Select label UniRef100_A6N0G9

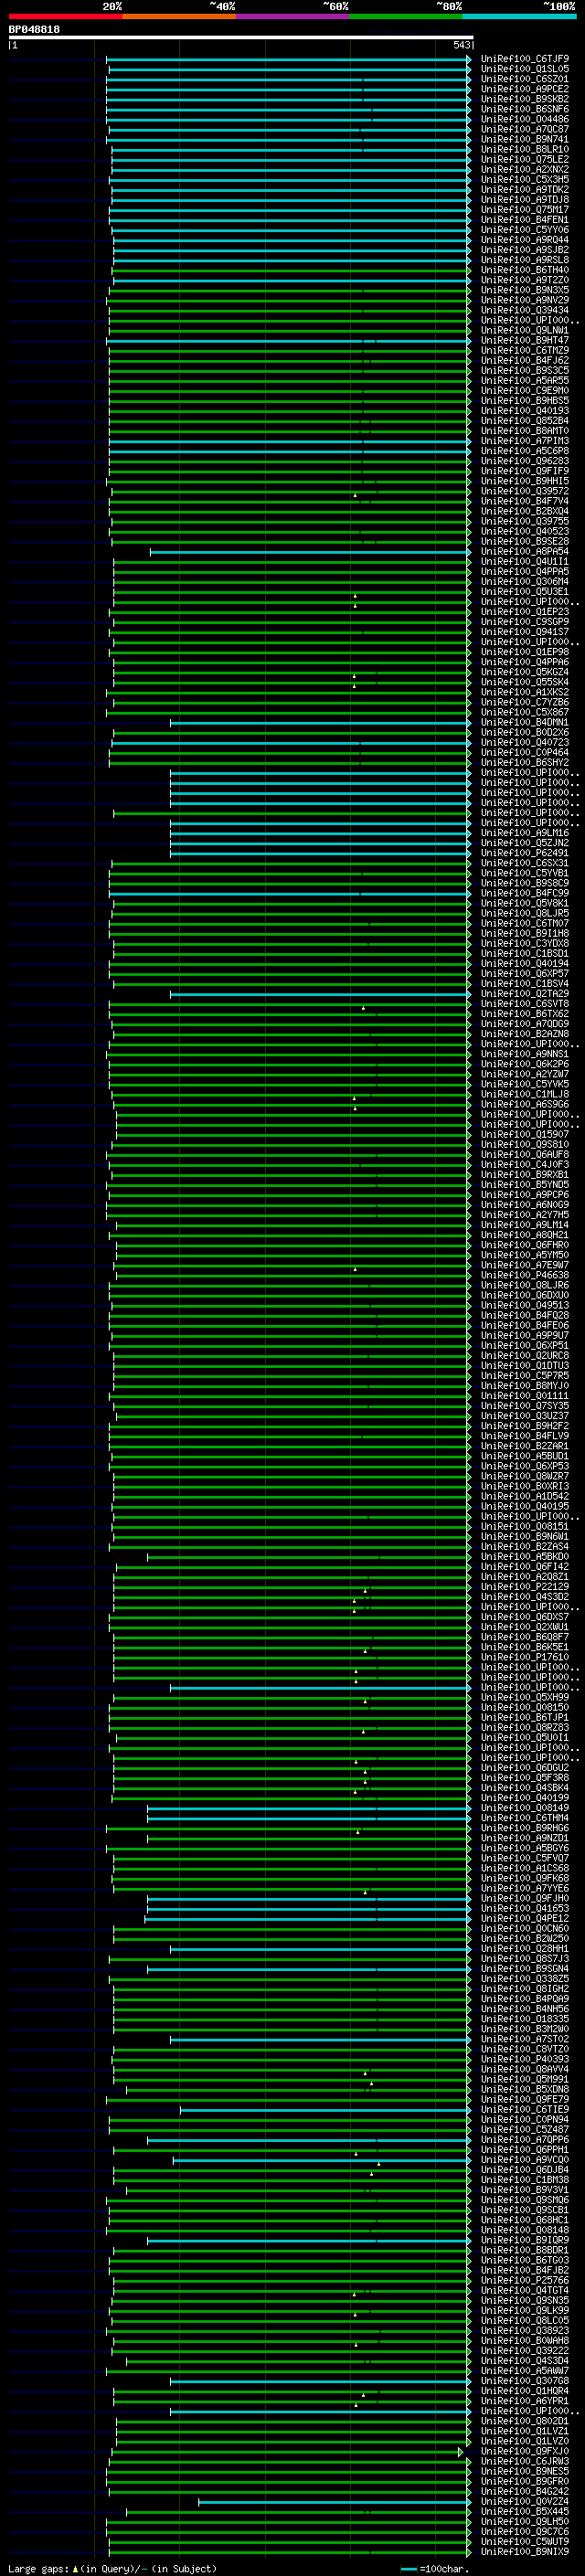[x=525, y=1205]
